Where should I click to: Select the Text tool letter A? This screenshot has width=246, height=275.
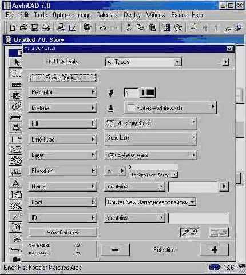tap(15, 184)
